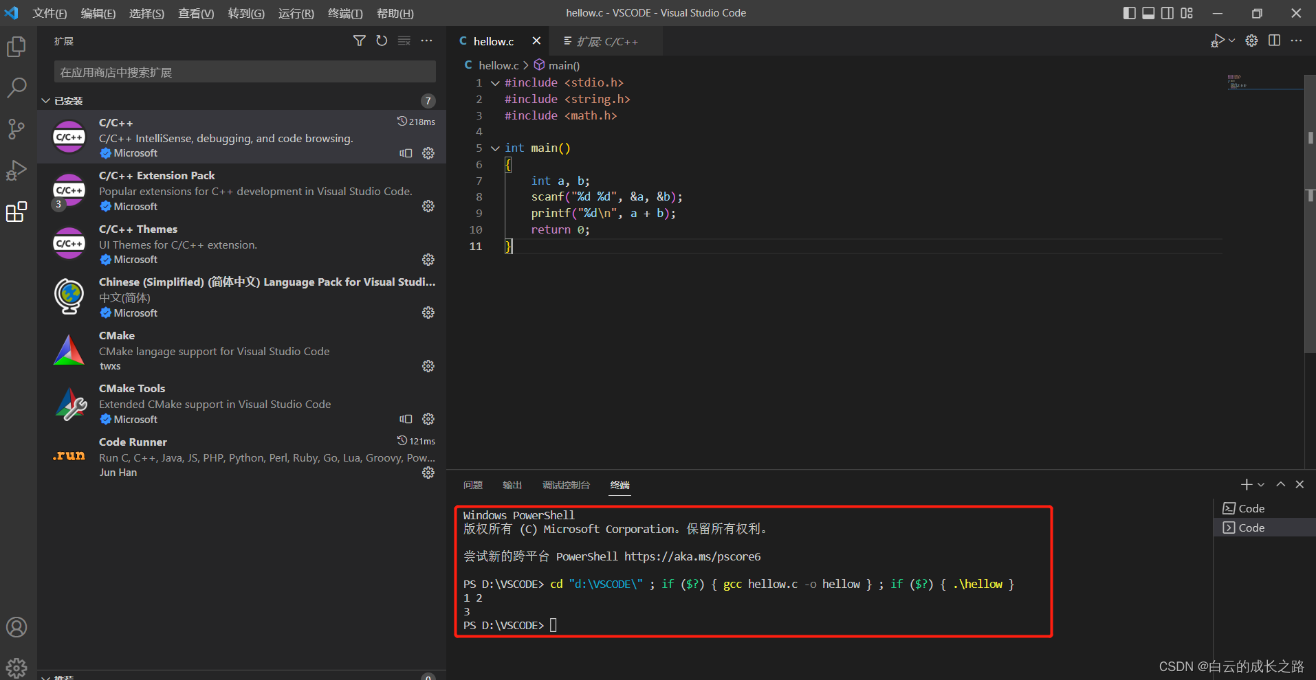Open extensions panel more actions menu
The image size is (1316, 680).
[427, 41]
